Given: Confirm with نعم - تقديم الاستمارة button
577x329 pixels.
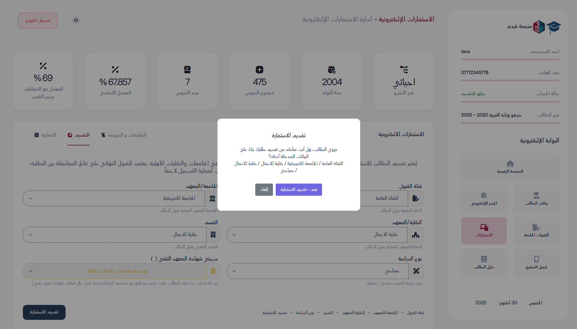Looking at the screenshot, I should point(299,190).
